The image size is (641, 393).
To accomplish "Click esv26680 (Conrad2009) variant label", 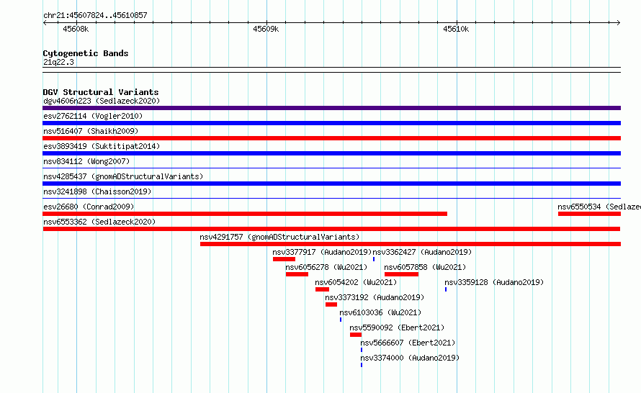I will [89, 207].
